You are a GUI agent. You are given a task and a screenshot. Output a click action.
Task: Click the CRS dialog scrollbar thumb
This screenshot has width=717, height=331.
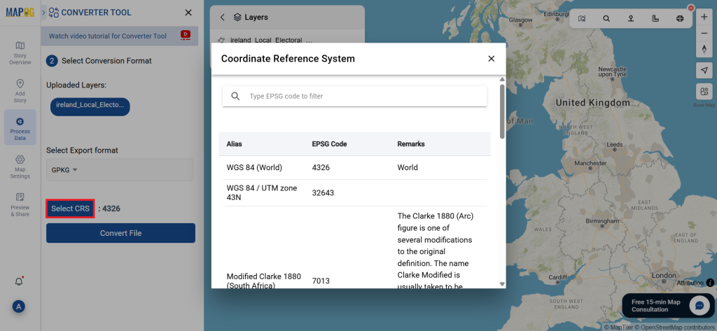pos(502,111)
